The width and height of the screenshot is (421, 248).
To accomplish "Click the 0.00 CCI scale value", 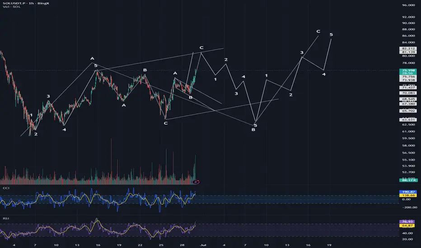I will [406, 199].
